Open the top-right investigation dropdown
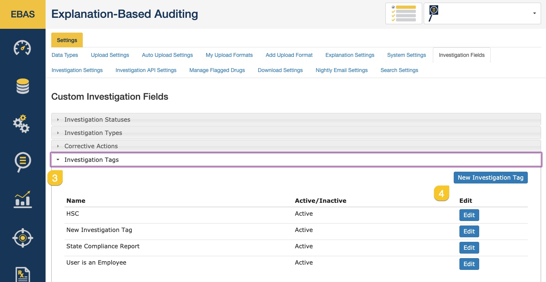 482,14
